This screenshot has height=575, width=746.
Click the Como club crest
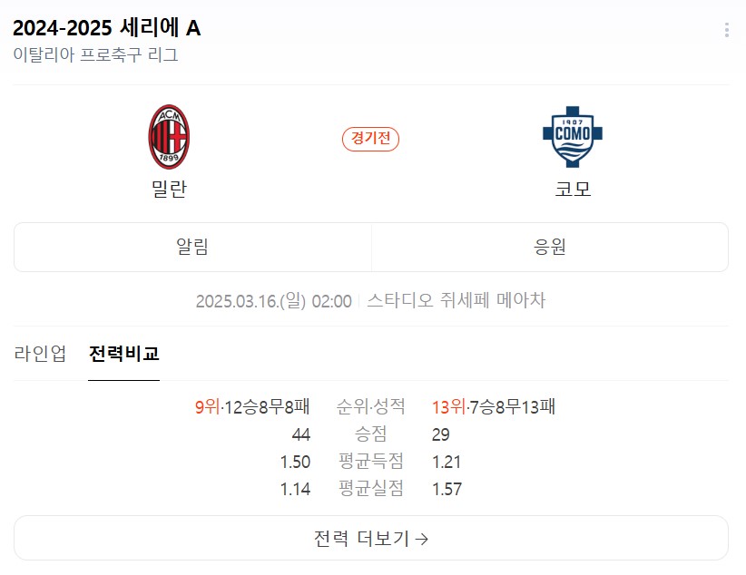point(573,139)
